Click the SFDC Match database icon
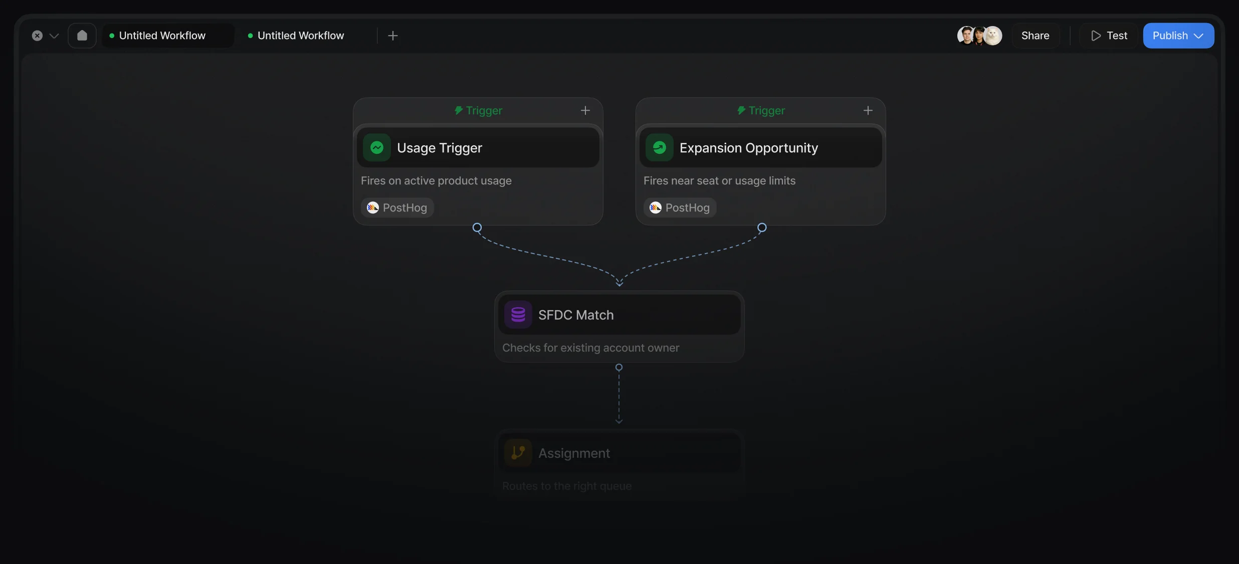Viewport: 1239px width, 564px height. (x=518, y=315)
